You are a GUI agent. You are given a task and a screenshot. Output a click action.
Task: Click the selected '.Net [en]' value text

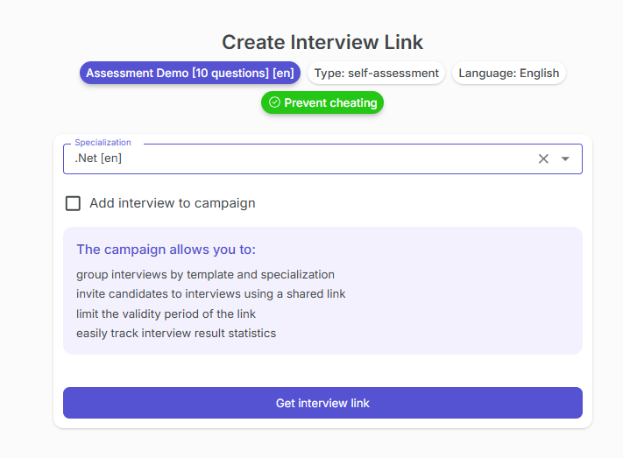(x=97, y=159)
